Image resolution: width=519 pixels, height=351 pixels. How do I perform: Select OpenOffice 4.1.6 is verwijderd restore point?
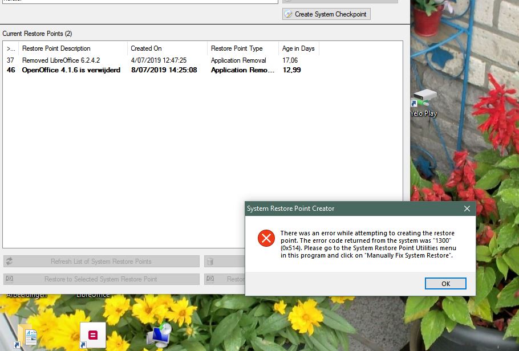pyautogui.click(x=71, y=70)
